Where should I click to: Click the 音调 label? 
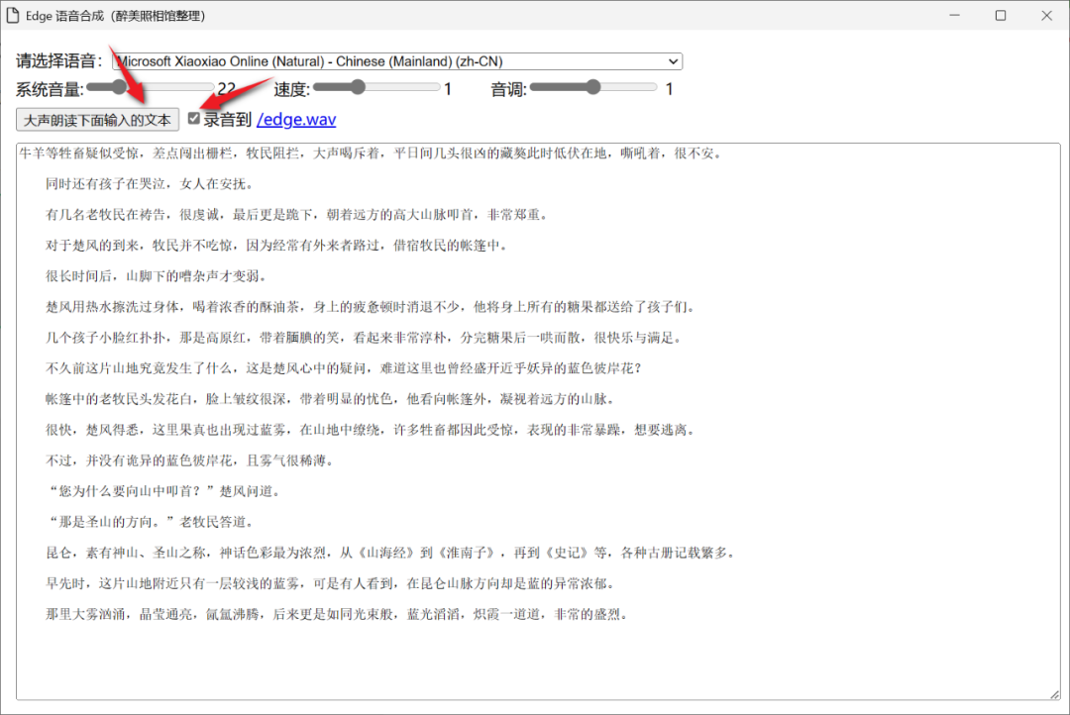pos(509,89)
